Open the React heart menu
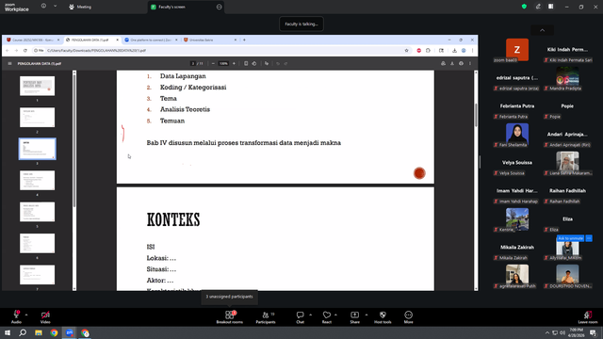Image resolution: width=603 pixels, height=339 pixels. point(327,317)
